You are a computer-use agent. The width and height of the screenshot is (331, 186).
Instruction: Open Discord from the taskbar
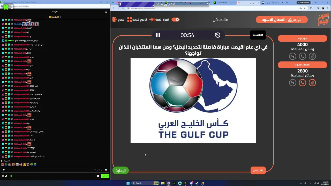[x=191, y=183]
